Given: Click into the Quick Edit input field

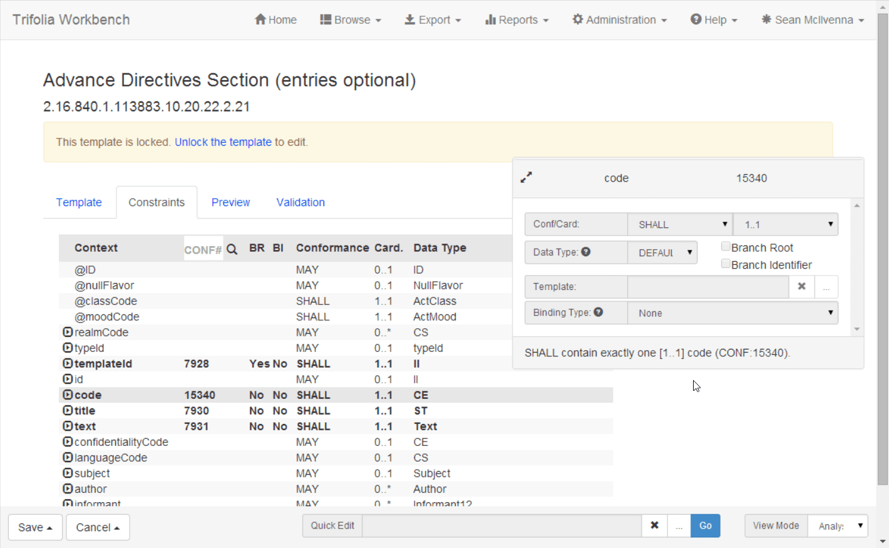Looking at the screenshot, I should pyautogui.click(x=502, y=525).
